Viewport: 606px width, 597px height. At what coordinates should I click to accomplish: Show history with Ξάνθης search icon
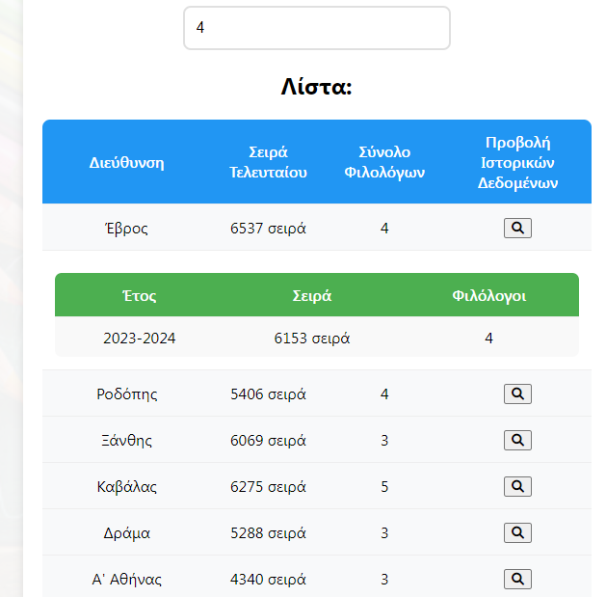517,441
